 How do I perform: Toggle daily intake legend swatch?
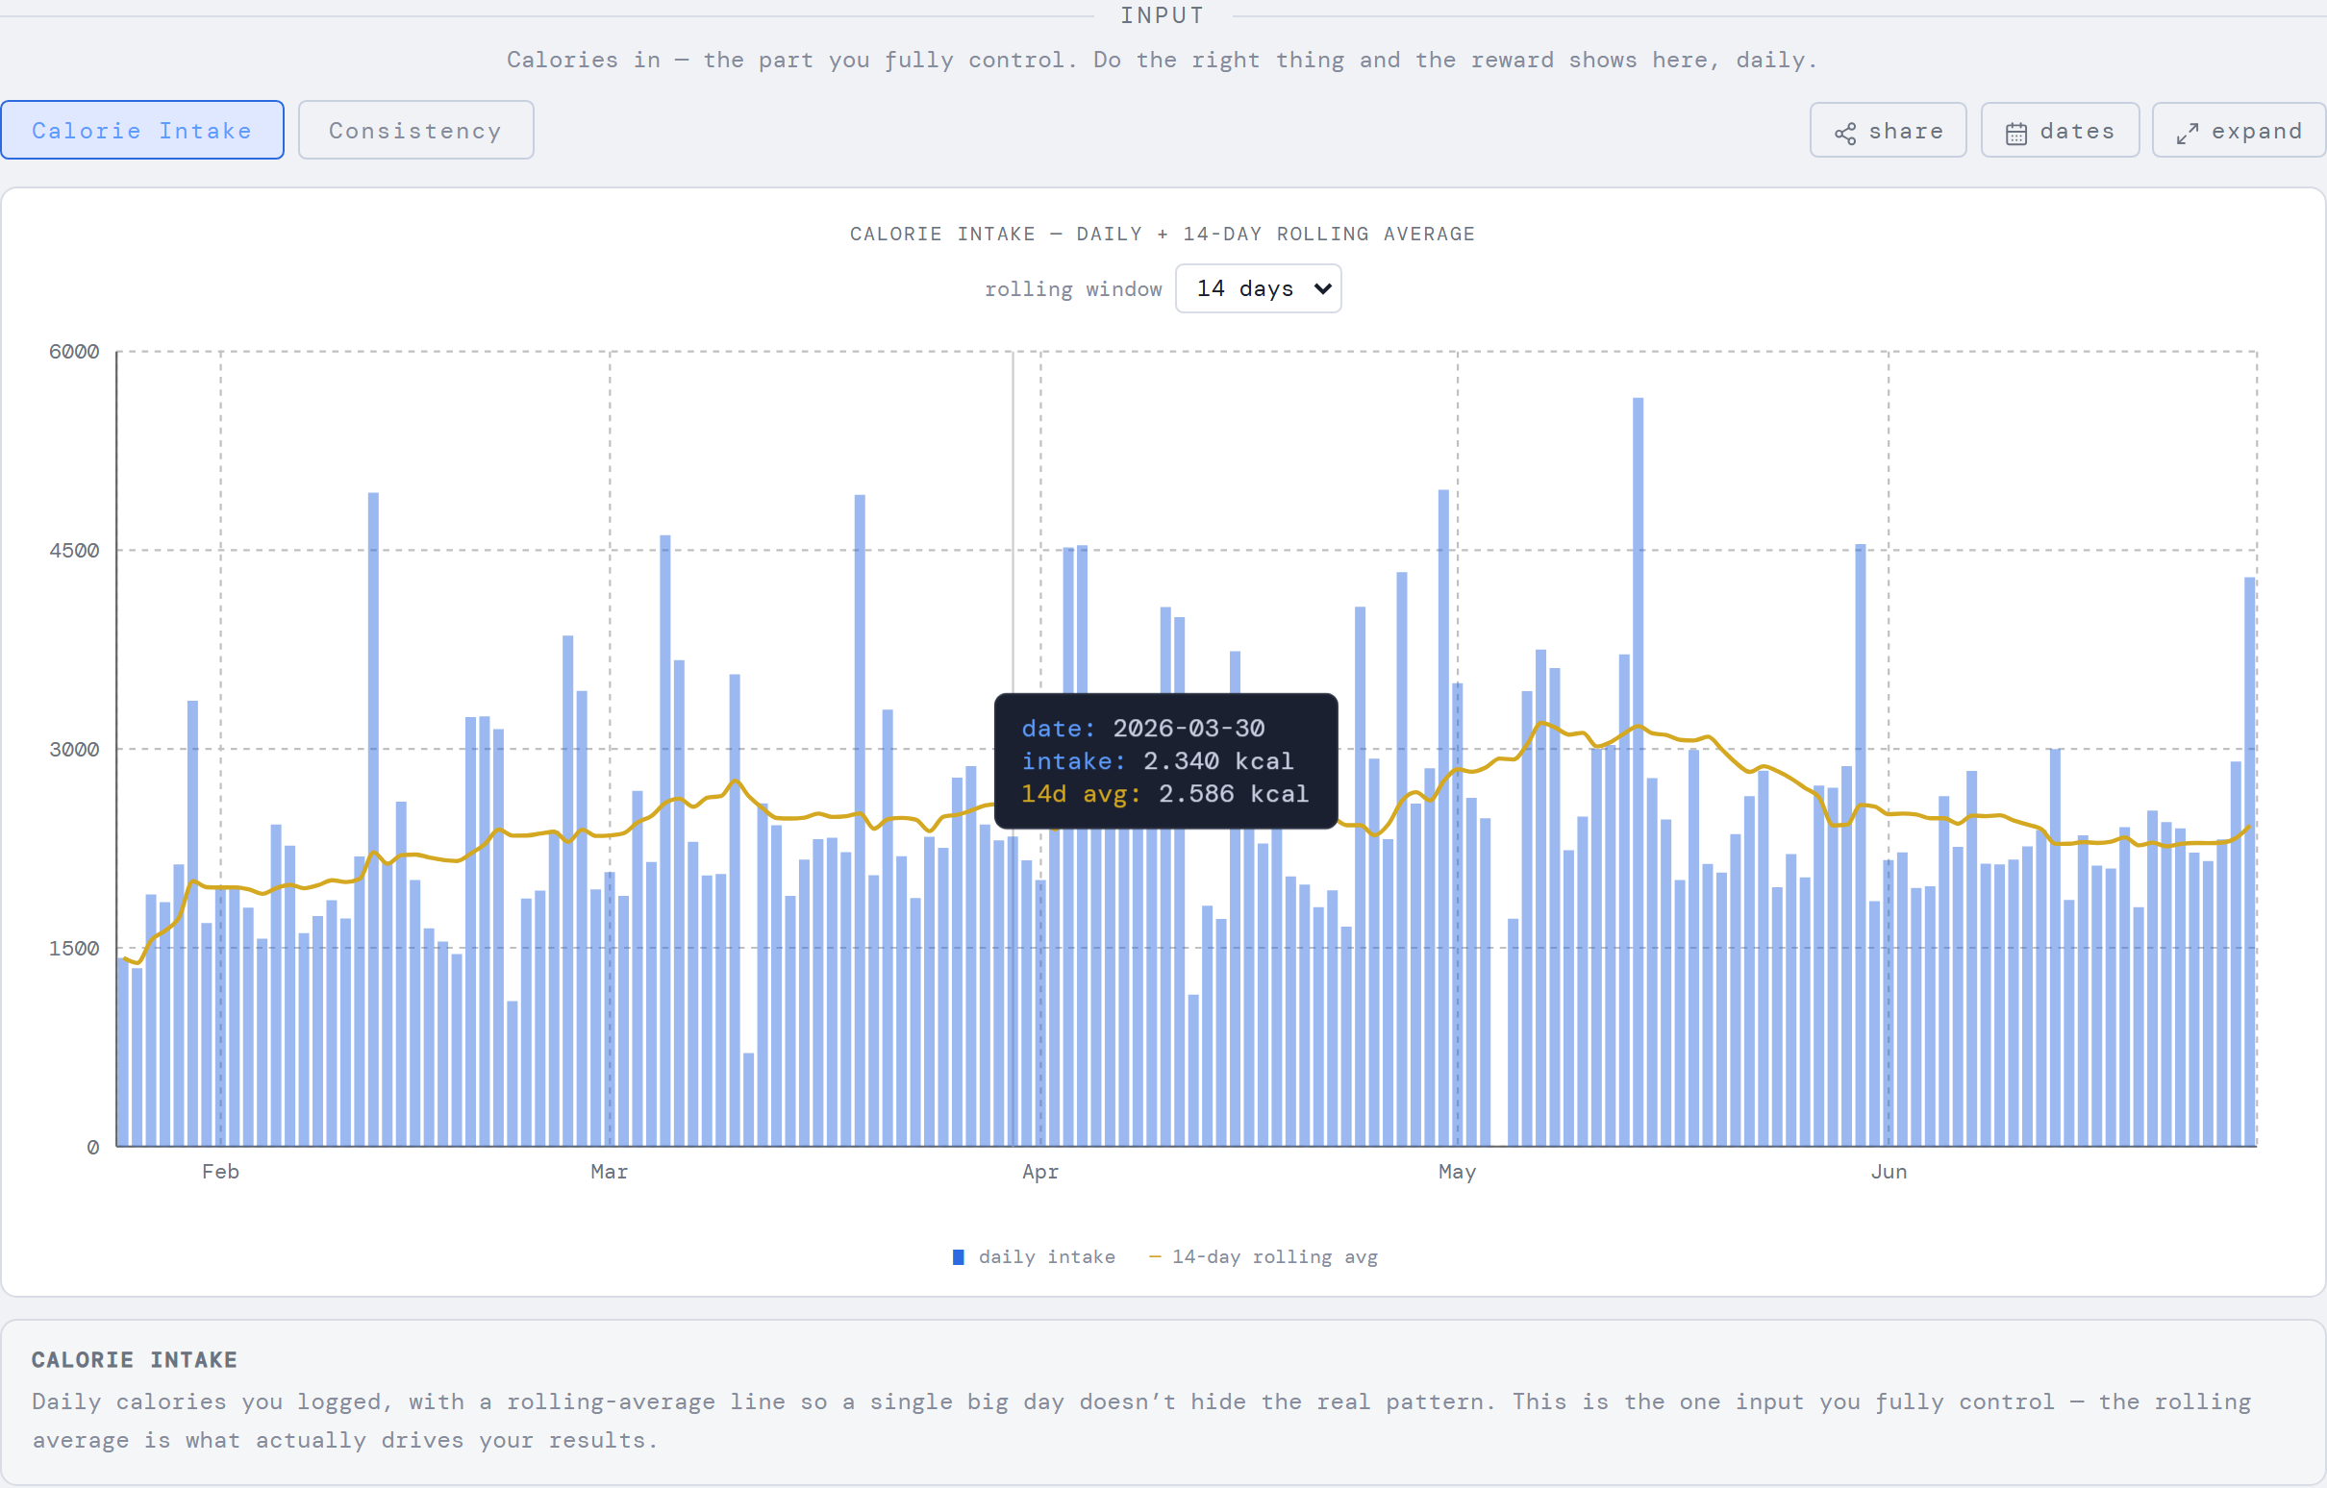coord(959,1257)
